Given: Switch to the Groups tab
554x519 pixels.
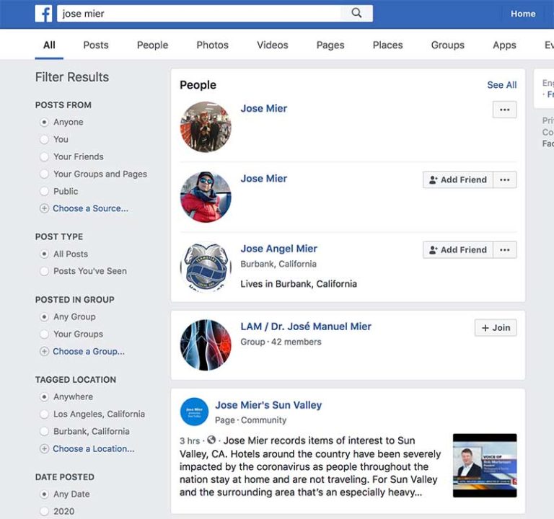Looking at the screenshot, I should tap(447, 45).
